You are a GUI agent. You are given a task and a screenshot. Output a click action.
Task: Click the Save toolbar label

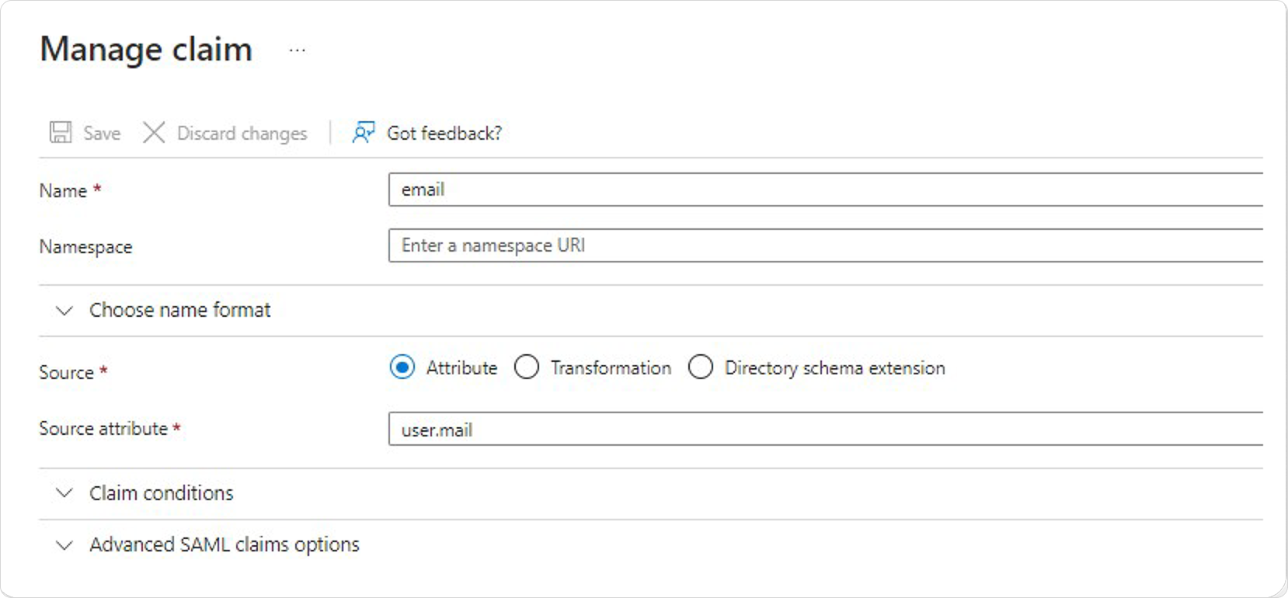click(x=102, y=134)
